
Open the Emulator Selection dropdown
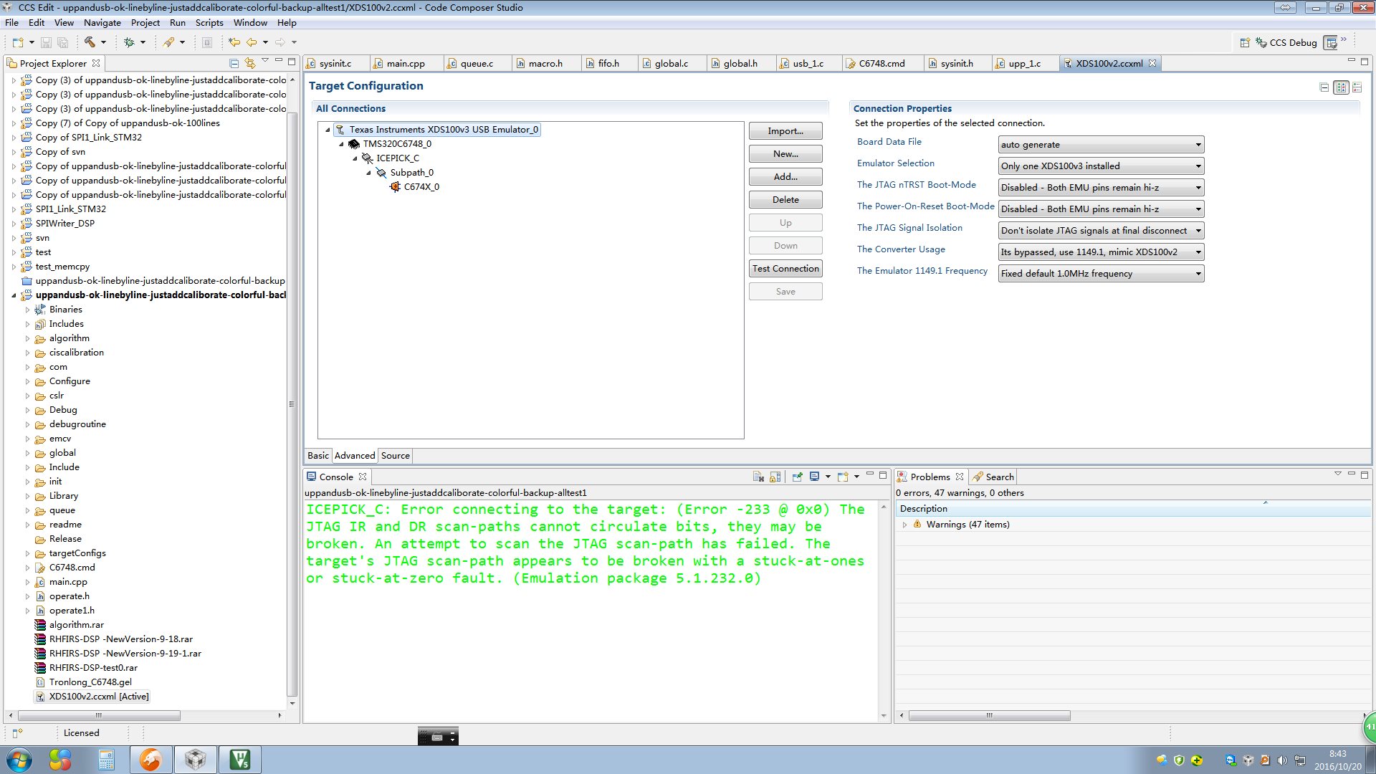(x=1101, y=166)
